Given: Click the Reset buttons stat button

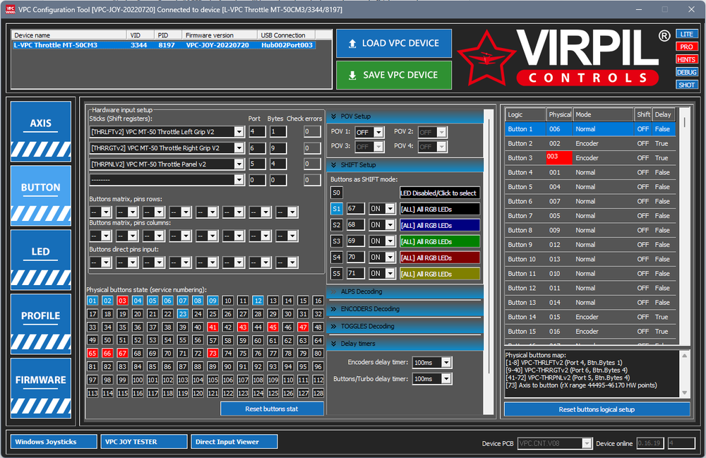Looking at the screenshot, I should (272, 409).
